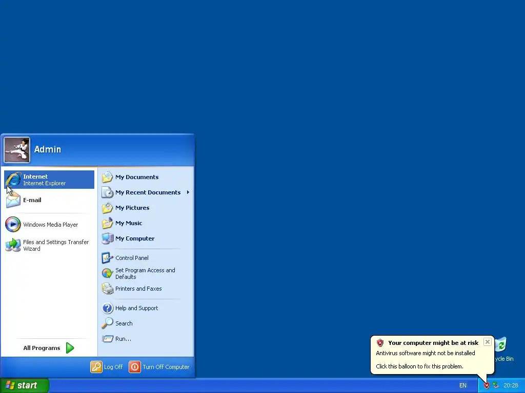Choose the Run... label entry
Image resolution: width=525 pixels, height=393 pixels.
pyautogui.click(x=123, y=339)
